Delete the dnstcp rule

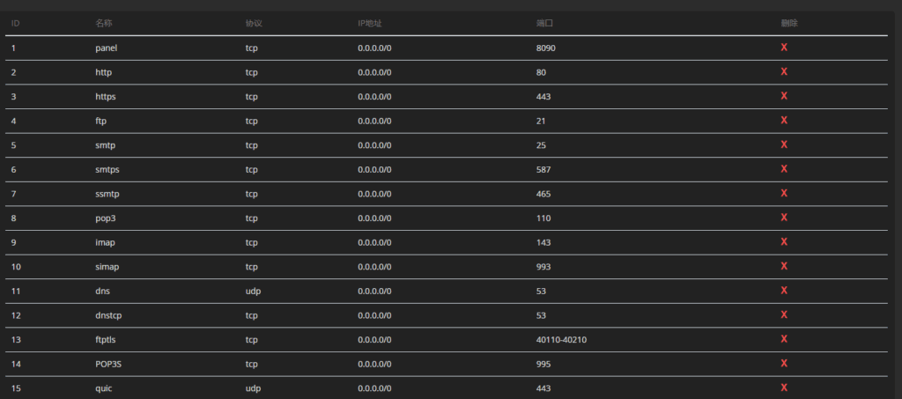(784, 314)
